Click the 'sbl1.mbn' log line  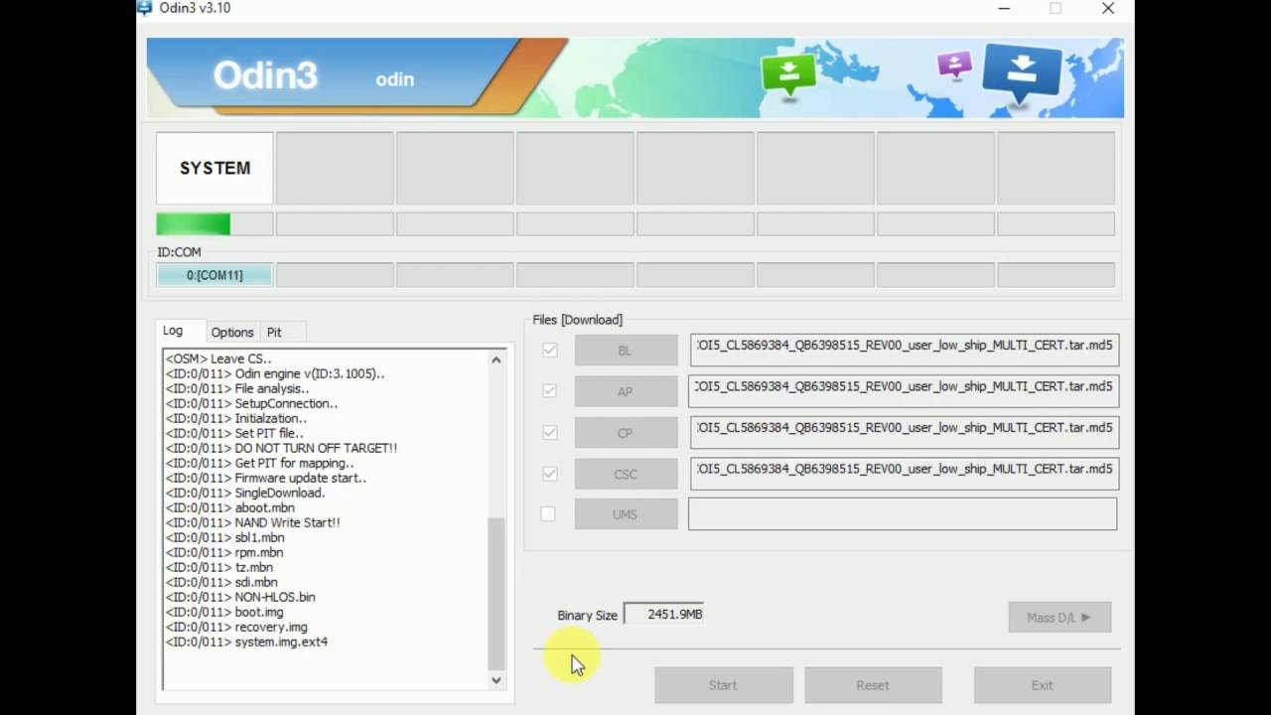[x=224, y=537]
